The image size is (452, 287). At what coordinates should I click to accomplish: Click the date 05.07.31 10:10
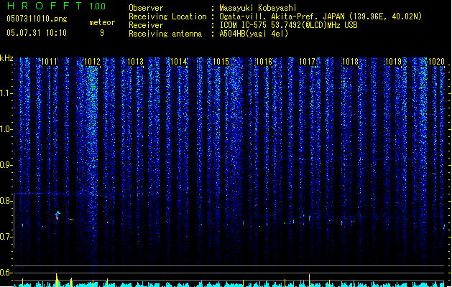click(37, 33)
